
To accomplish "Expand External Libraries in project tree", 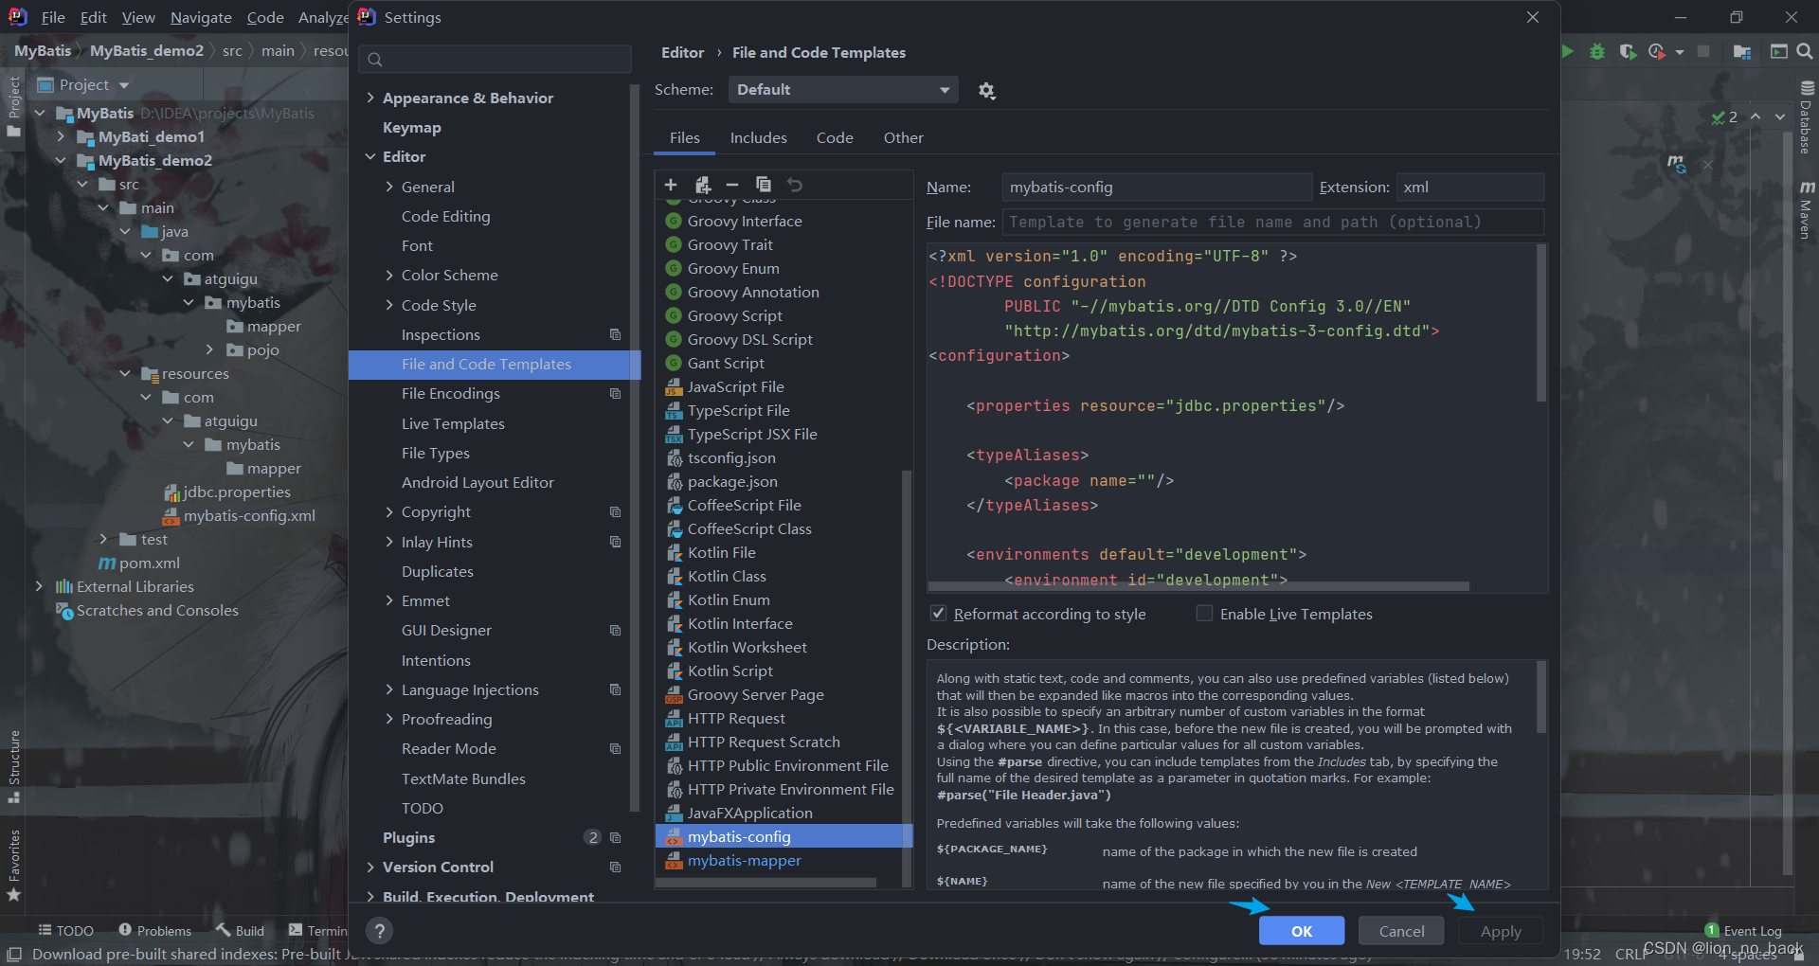I will [x=39, y=586].
